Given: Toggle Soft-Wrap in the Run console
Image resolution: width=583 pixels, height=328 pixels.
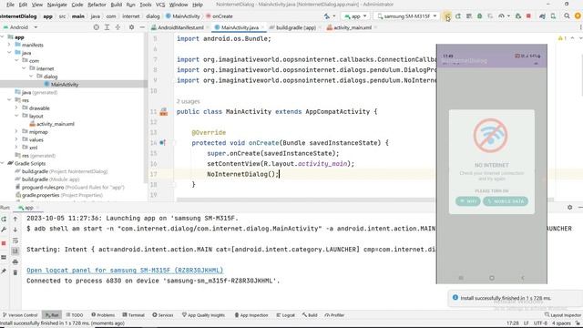Looking at the screenshot, I should click(x=15, y=241).
